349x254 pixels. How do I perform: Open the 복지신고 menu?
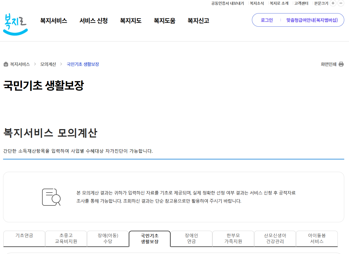[198, 20]
